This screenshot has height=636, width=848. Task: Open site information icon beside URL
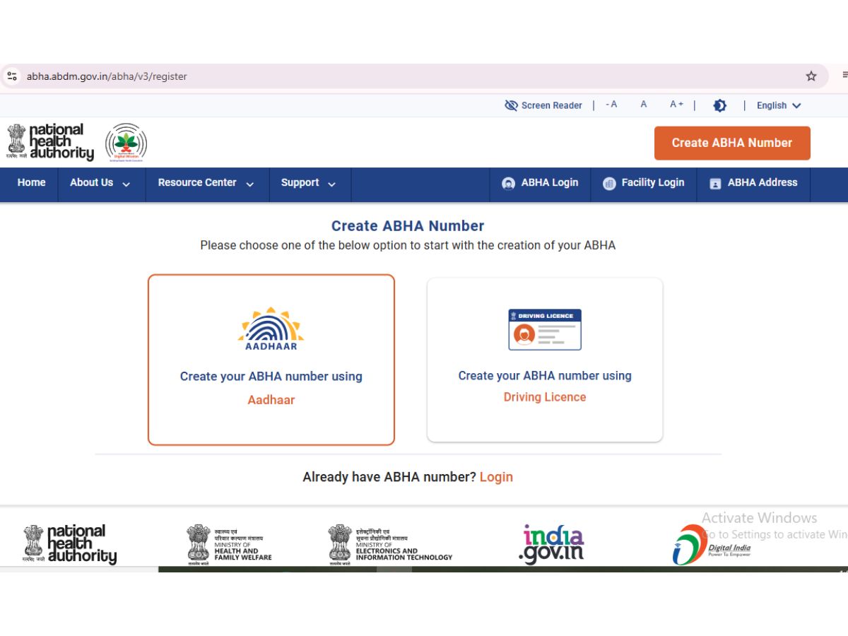pos(11,76)
